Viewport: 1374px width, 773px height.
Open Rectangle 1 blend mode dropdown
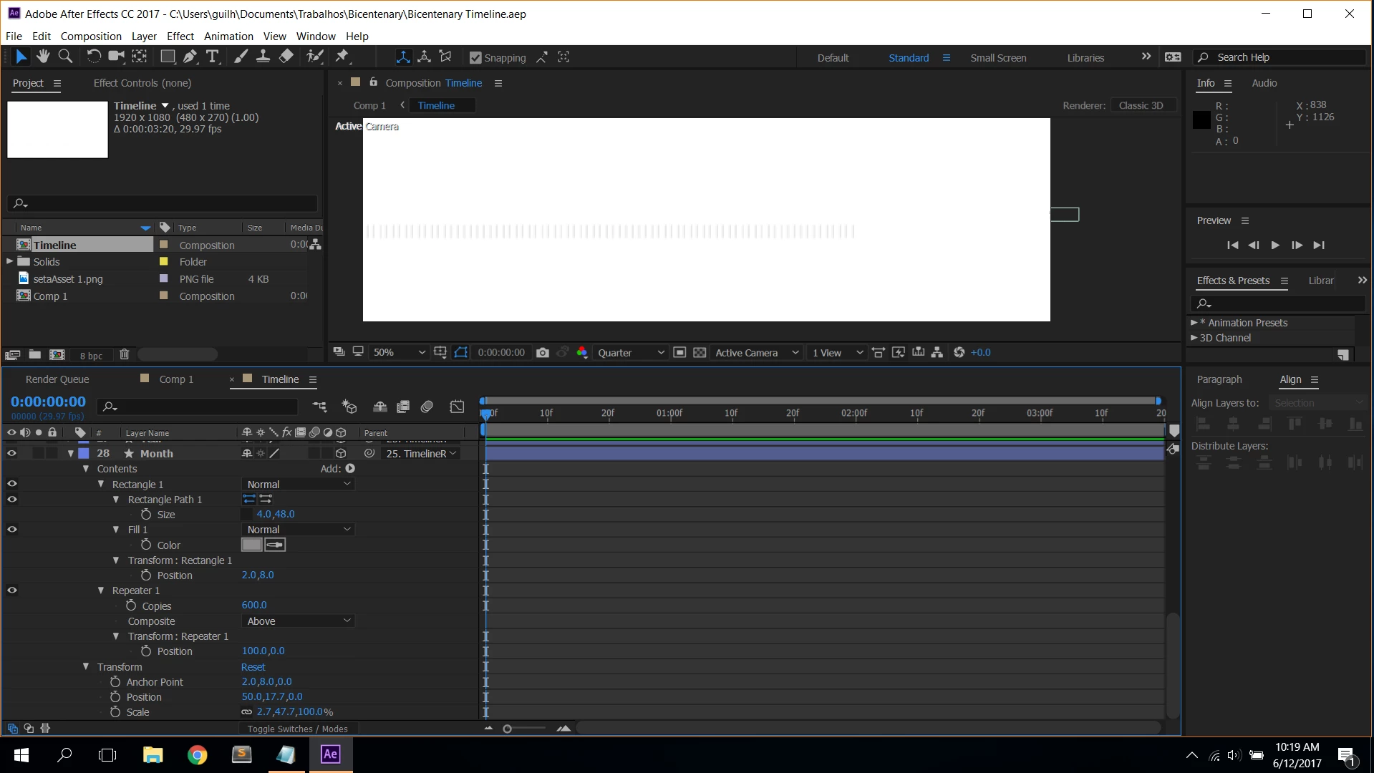pos(299,485)
